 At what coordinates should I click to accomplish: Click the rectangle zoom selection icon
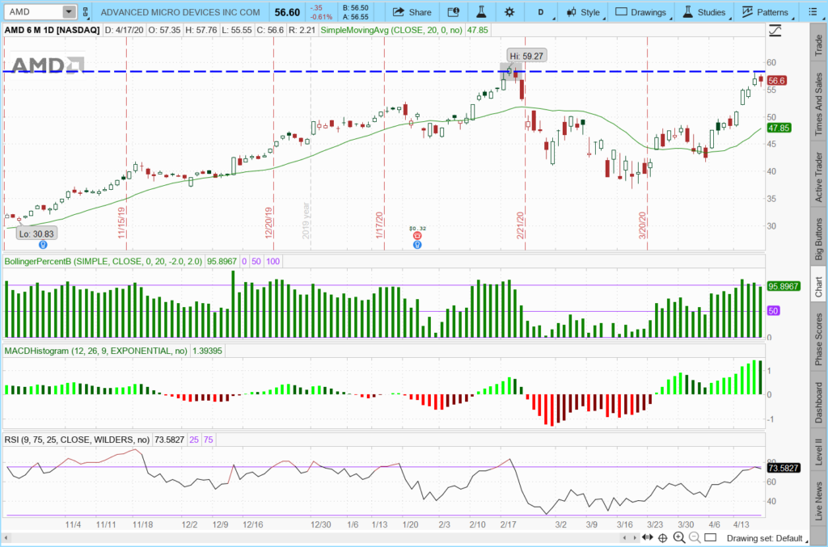click(711, 537)
